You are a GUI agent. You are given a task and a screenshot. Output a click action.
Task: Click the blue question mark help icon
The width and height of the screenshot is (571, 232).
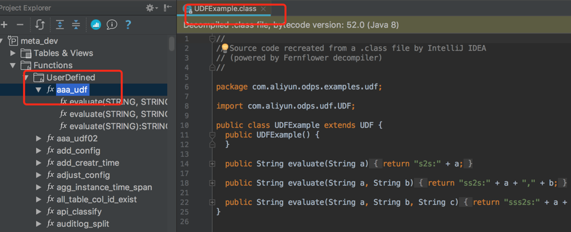click(128, 25)
